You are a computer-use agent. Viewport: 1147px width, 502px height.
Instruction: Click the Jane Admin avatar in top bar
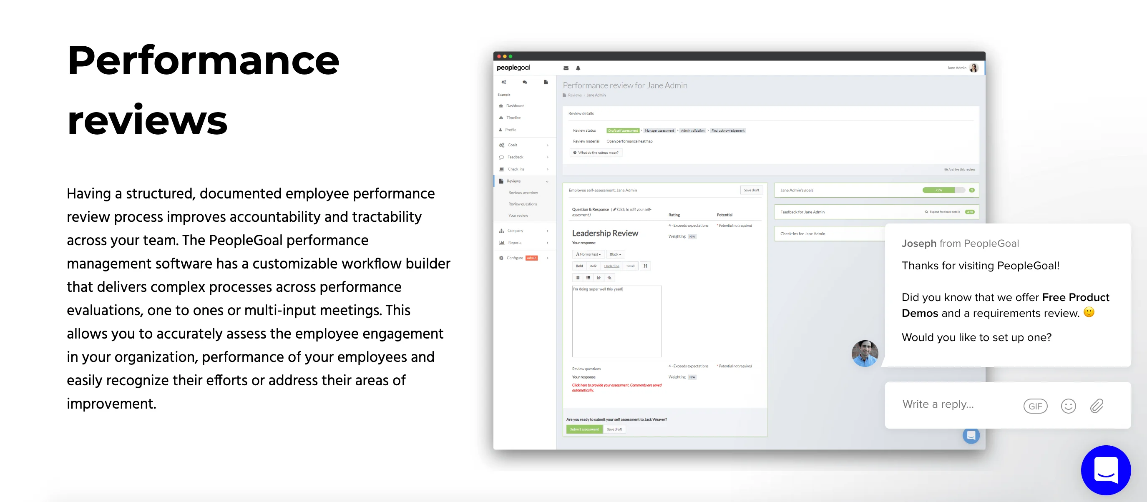coord(974,68)
